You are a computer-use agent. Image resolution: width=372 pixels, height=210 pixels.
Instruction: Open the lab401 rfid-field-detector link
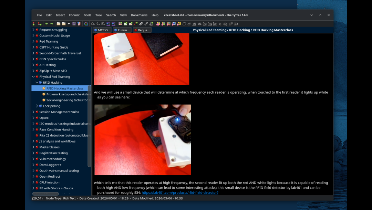[180, 192]
